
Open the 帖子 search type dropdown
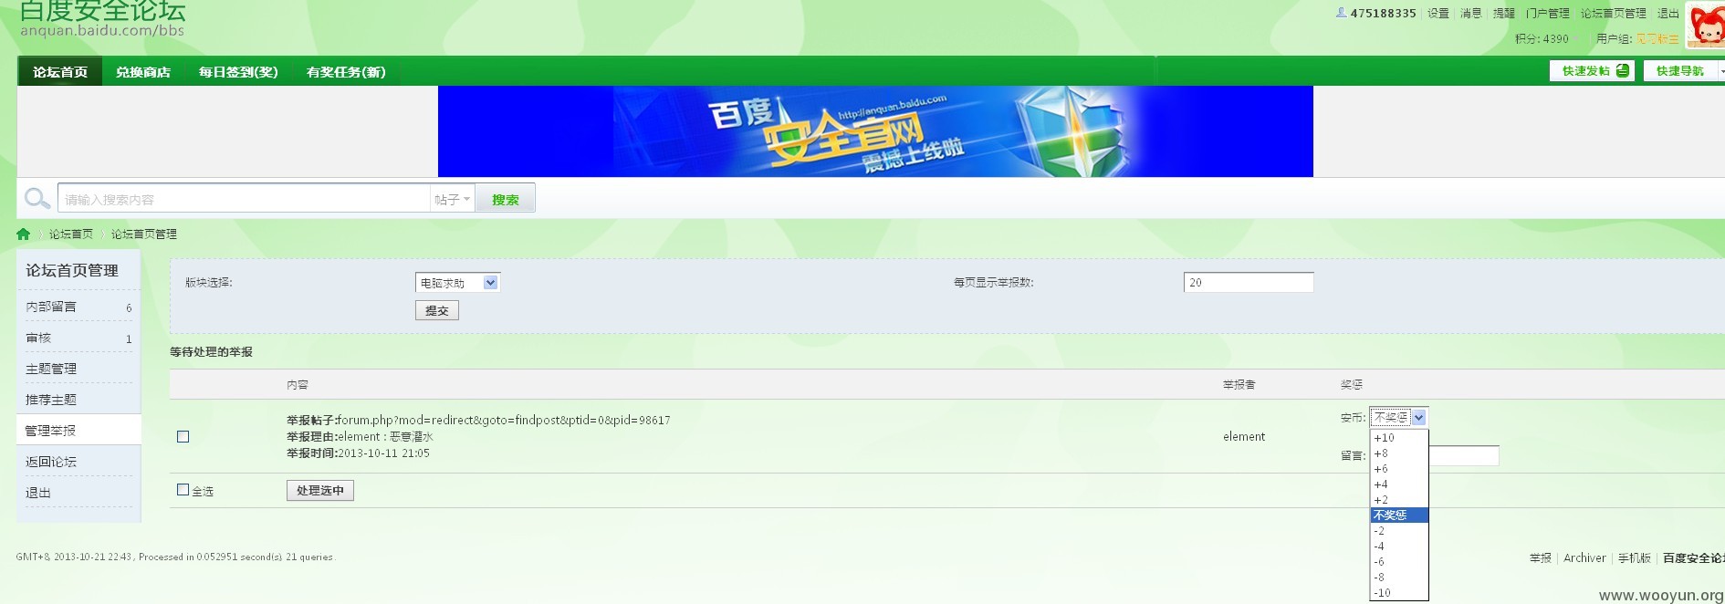pyautogui.click(x=453, y=199)
